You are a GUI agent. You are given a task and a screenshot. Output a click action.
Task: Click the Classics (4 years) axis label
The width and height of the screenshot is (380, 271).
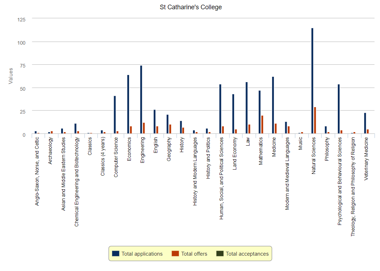tap(103, 156)
